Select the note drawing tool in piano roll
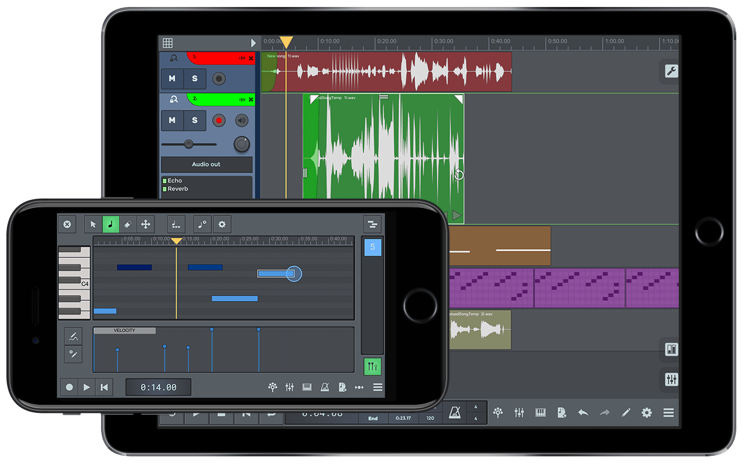 coord(110,224)
